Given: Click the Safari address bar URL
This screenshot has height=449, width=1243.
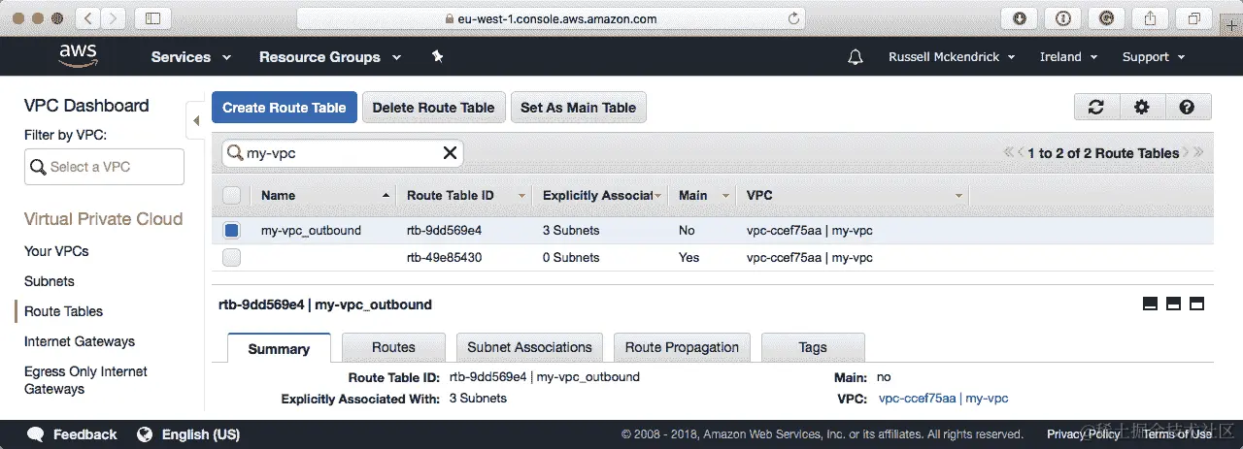Looking at the screenshot, I should 555,18.
